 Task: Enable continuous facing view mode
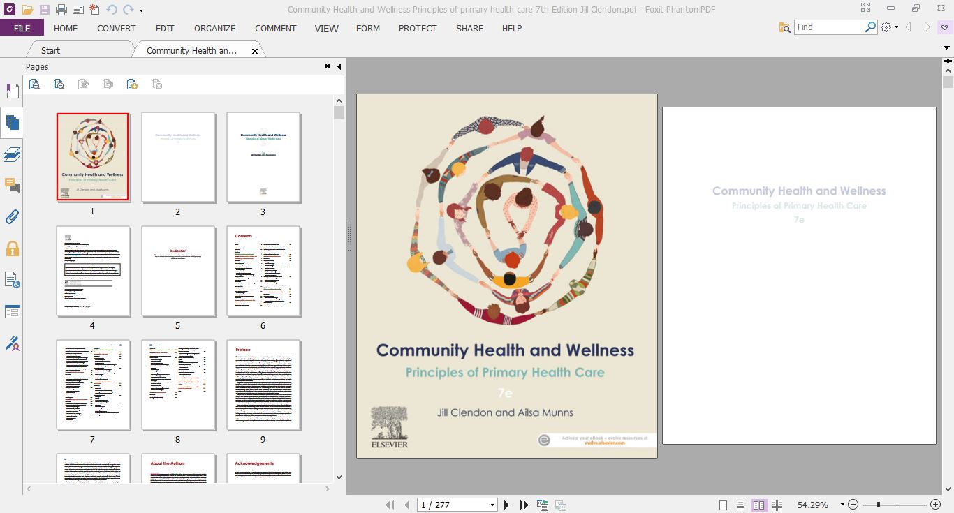click(x=777, y=505)
